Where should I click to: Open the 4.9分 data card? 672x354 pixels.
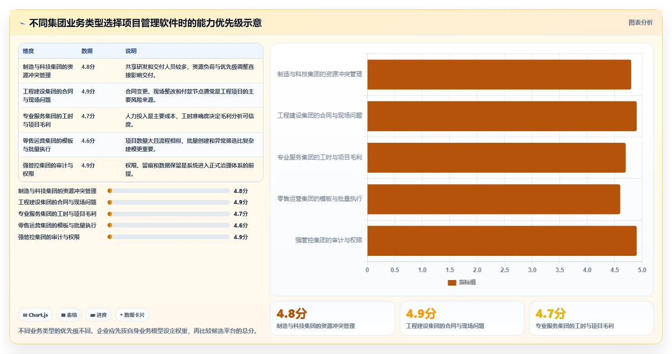462,318
